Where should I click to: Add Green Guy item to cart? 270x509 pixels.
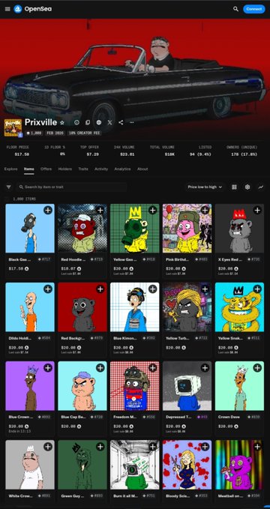pyautogui.click(x=100, y=447)
